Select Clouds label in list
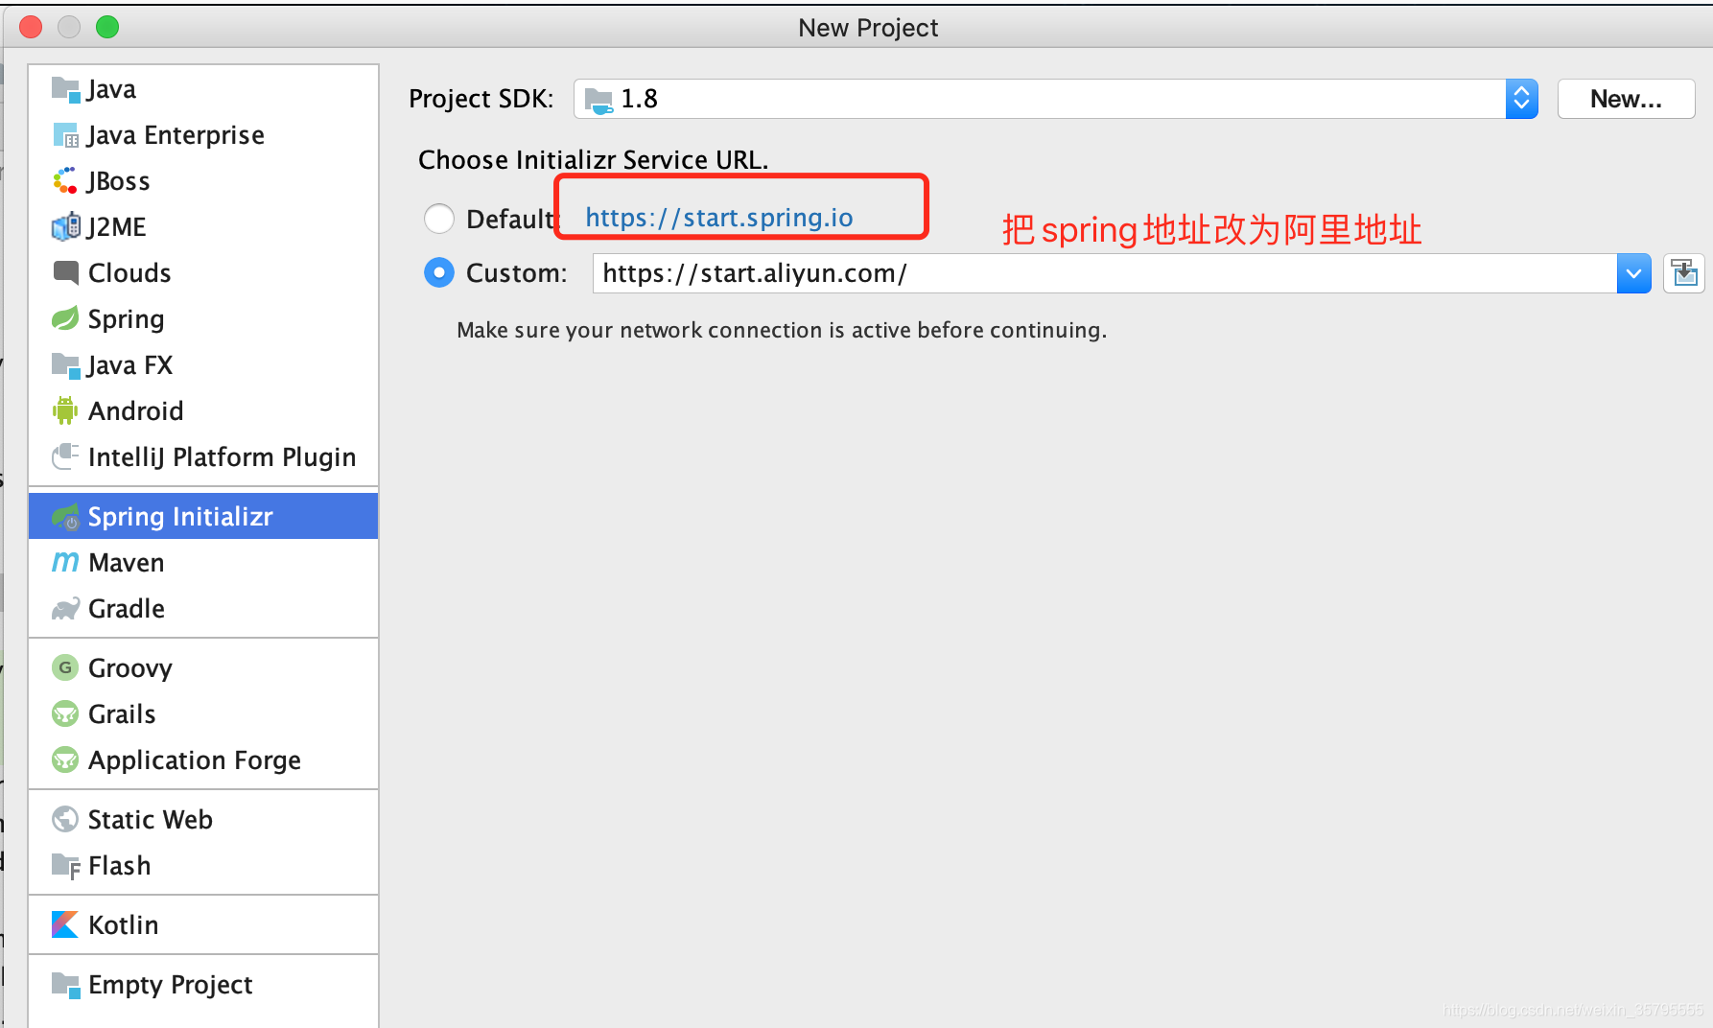Viewport: 1713px width, 1028px height. (129, 273)
